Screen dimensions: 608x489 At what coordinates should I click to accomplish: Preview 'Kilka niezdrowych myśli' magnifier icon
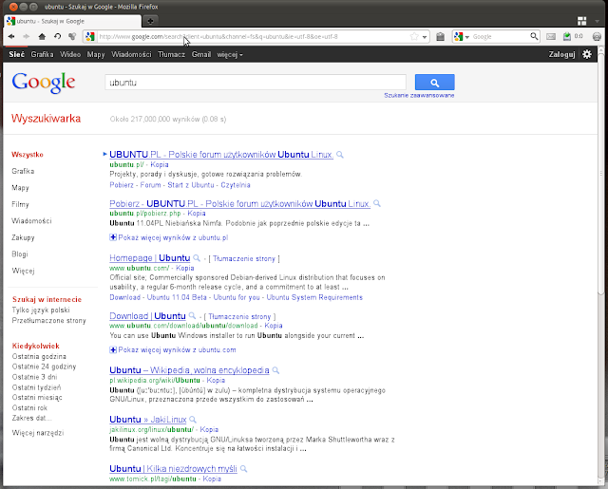pyautogui.click(x=243, y=469)
